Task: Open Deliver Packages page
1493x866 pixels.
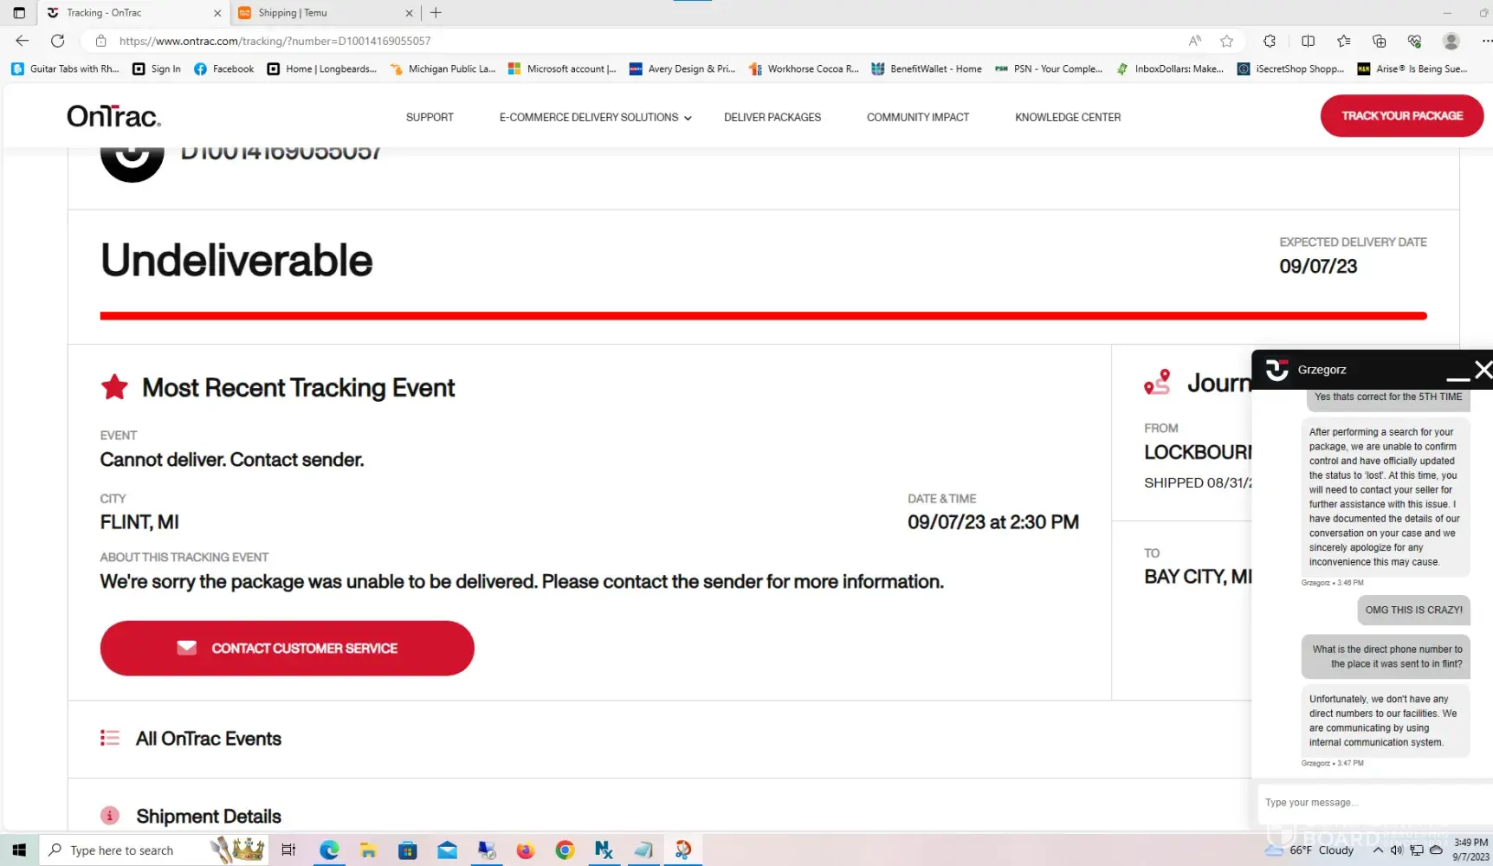Action: (x=772, y=117)
